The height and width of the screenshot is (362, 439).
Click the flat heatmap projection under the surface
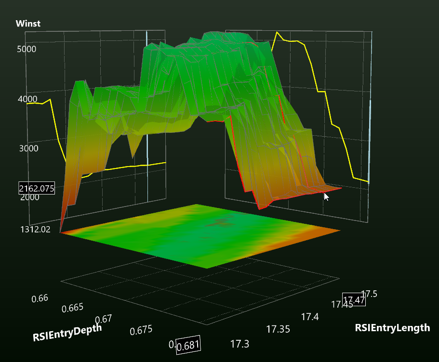click(200, 236)
